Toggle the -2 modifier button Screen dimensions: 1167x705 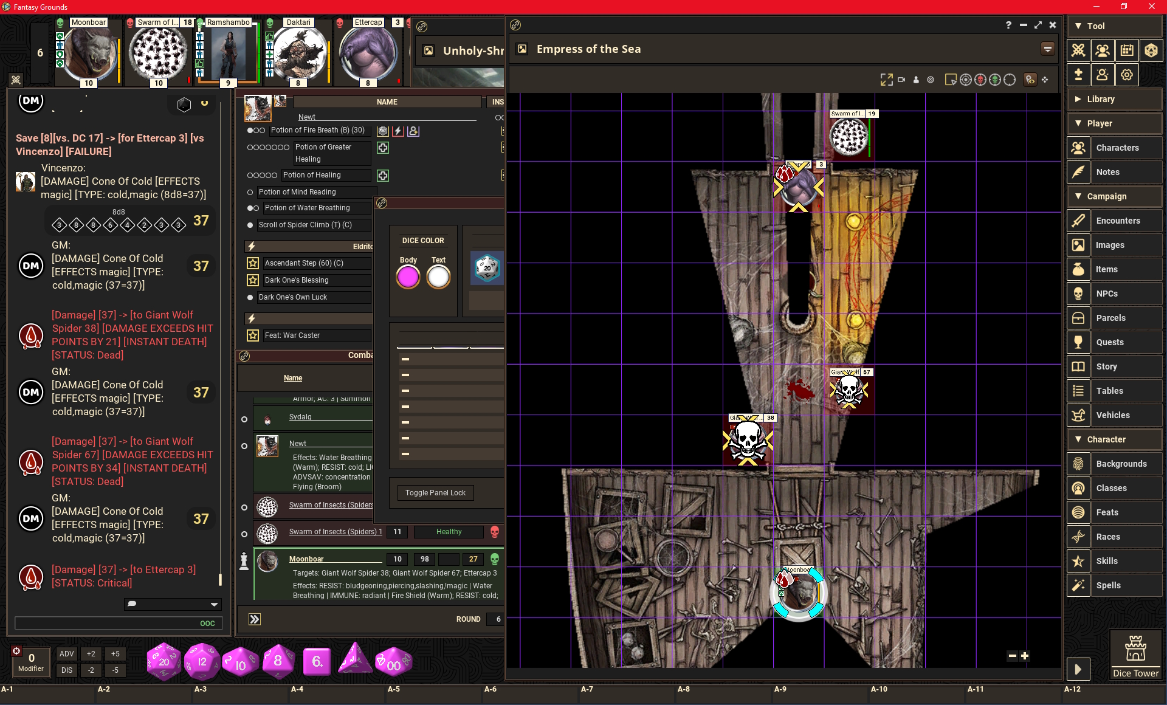pyautogui.click(x=91, y=670)
